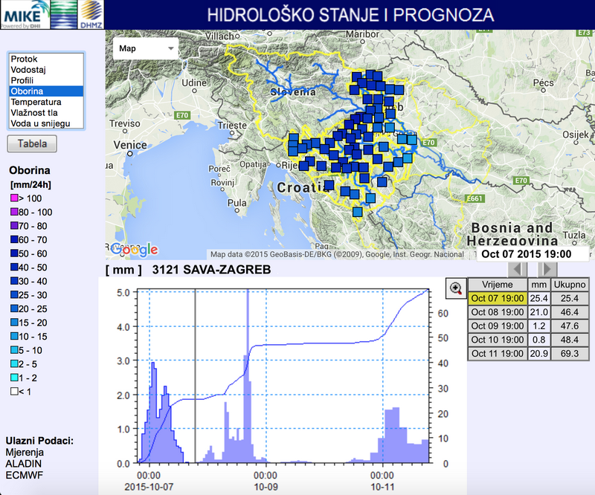Go to previous time step arrow
595x495 pixels.
[x=517, y=269]
